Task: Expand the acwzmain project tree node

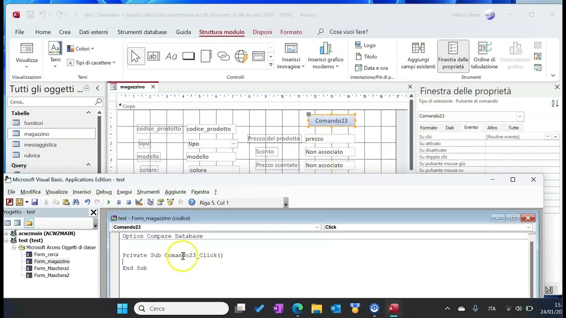Action: (6, 233)
